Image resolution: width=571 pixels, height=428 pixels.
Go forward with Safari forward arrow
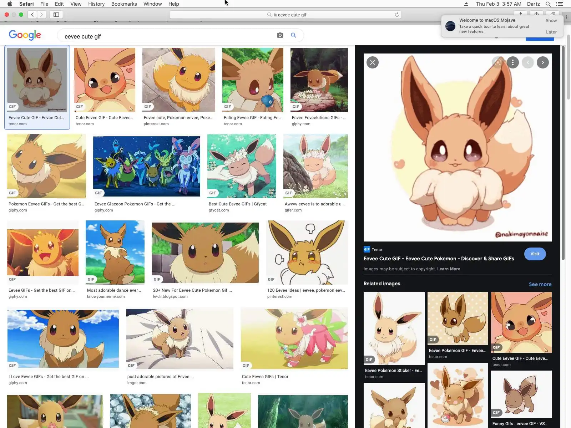[42, 15]
